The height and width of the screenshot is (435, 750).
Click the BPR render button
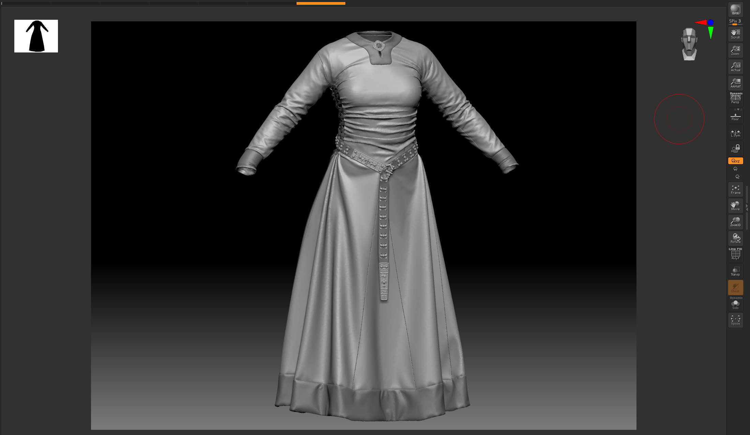735,9
